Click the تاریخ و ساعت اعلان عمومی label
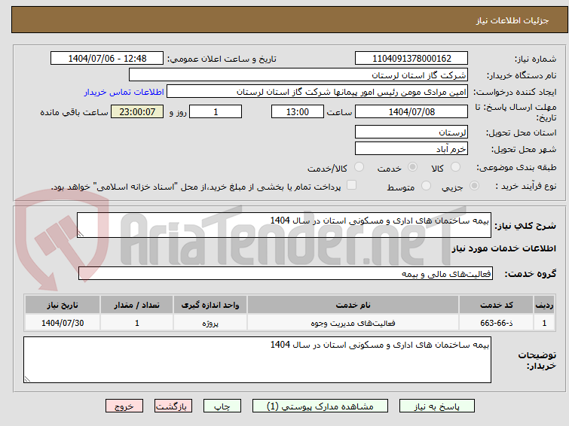Image resolution: width=569 pixels, height=426 pixels. pyautogui.click(x=222, y=59)
